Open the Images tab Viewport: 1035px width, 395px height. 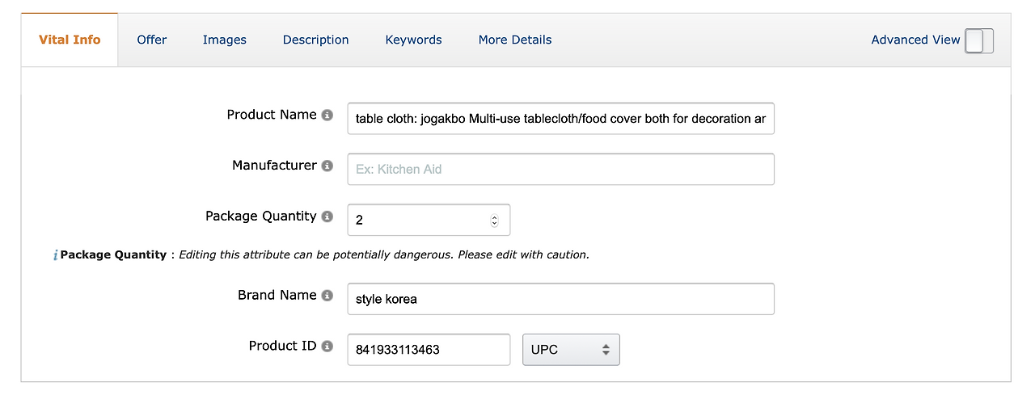(225, 40)
